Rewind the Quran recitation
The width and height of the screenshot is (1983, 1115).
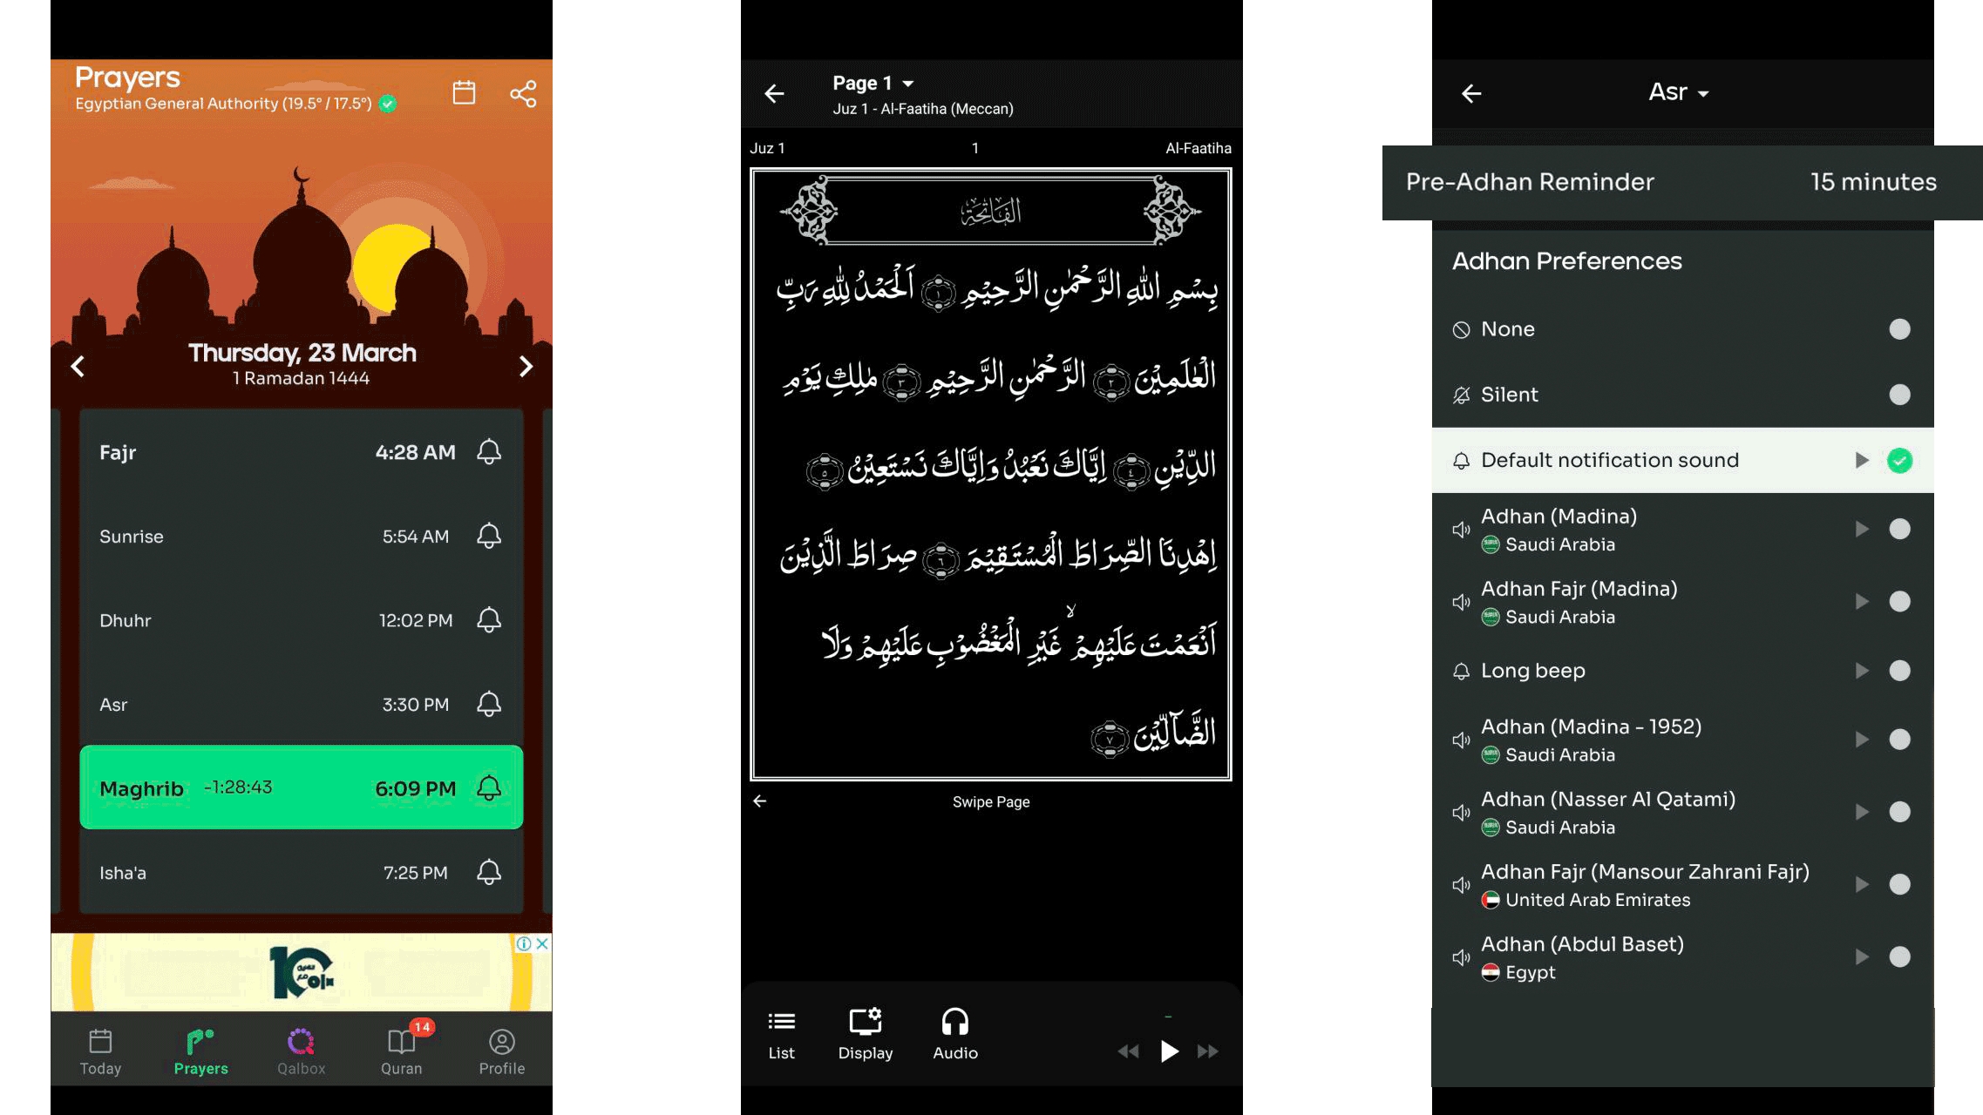click(1128, 1051)
